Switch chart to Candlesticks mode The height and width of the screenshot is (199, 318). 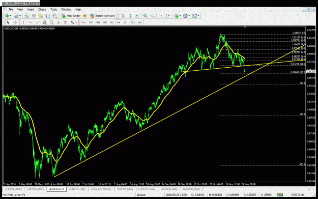pos(130,16)
